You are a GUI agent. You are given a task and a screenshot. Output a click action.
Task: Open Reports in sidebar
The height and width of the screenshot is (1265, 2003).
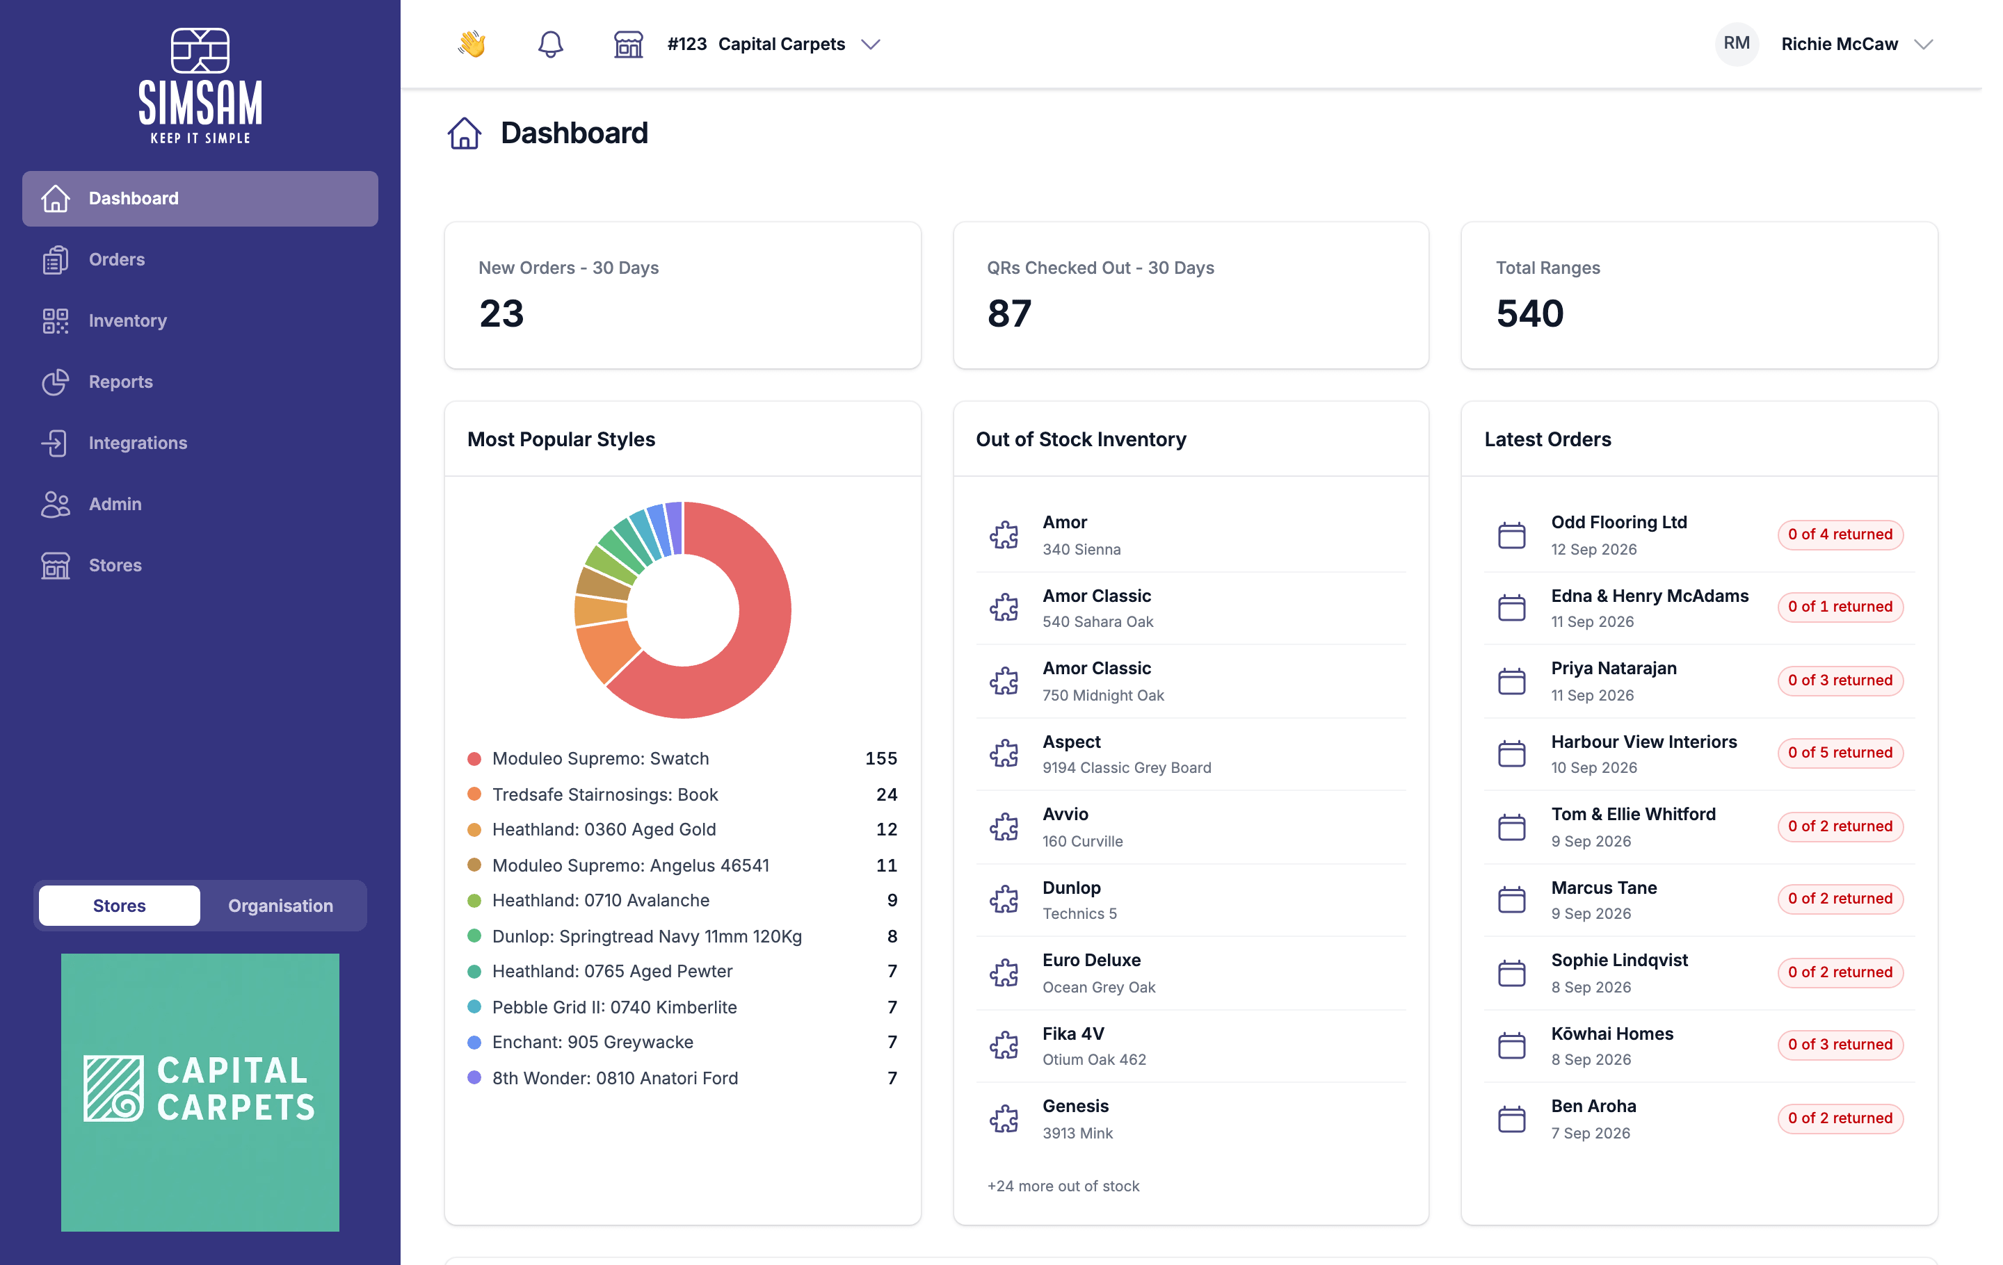point(200,382)
